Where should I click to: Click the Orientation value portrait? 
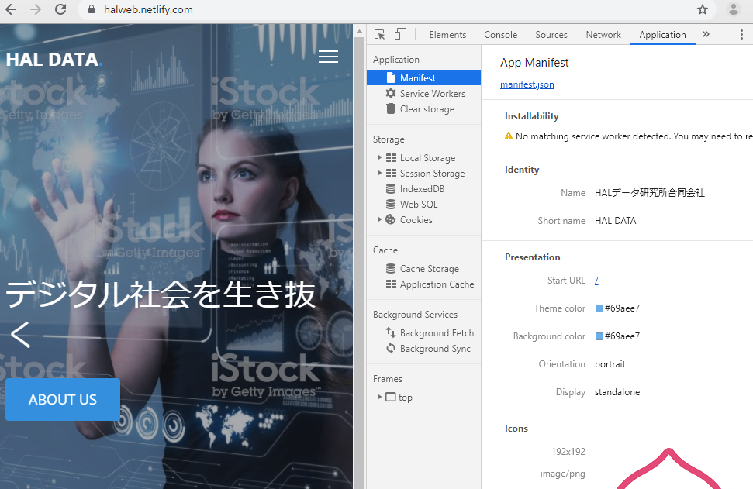coord(610,364)
